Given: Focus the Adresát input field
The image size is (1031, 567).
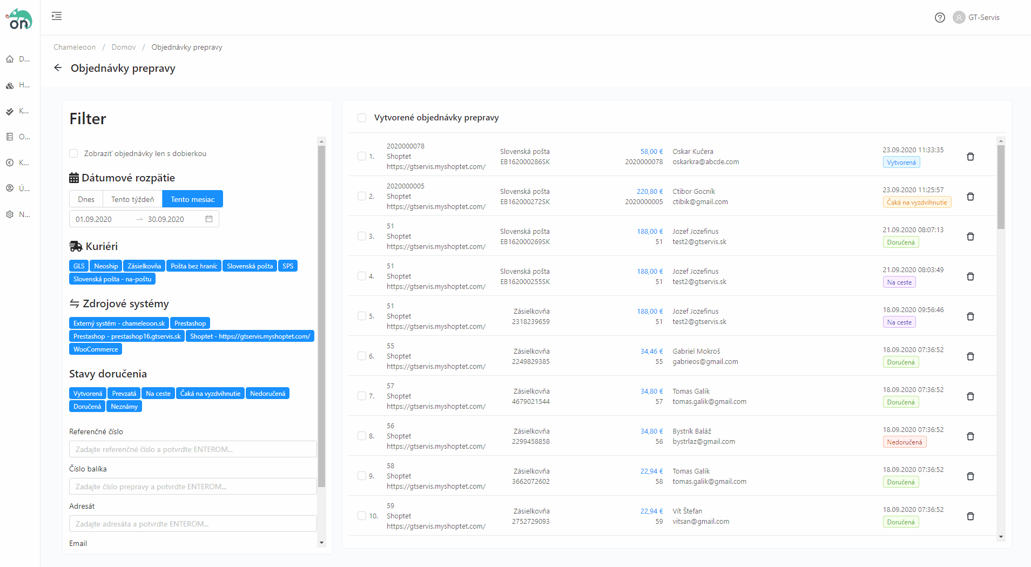Looking at the screenshot, I should coord(193,524).
